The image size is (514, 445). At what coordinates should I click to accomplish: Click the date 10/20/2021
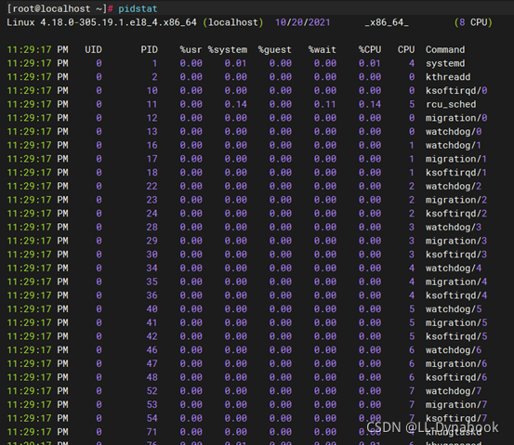[303, 22]
